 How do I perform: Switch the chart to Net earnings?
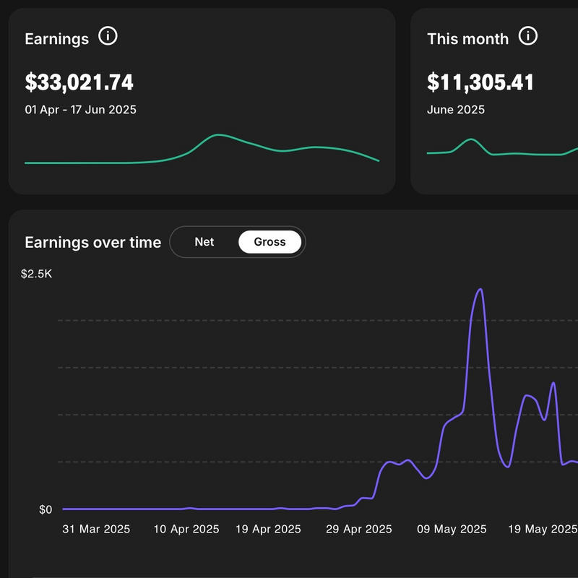pos(204,242)
